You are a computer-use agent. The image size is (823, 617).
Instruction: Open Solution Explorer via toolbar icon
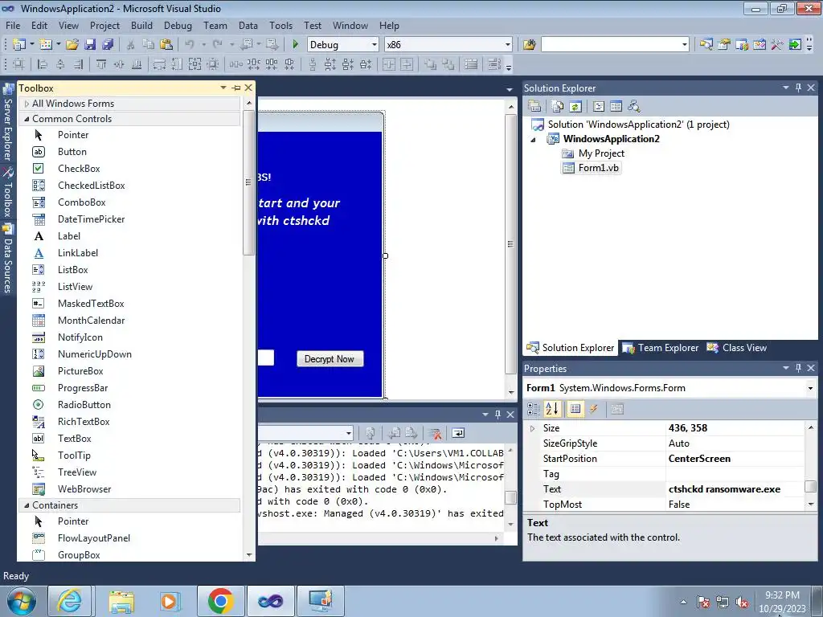point(706,45)
